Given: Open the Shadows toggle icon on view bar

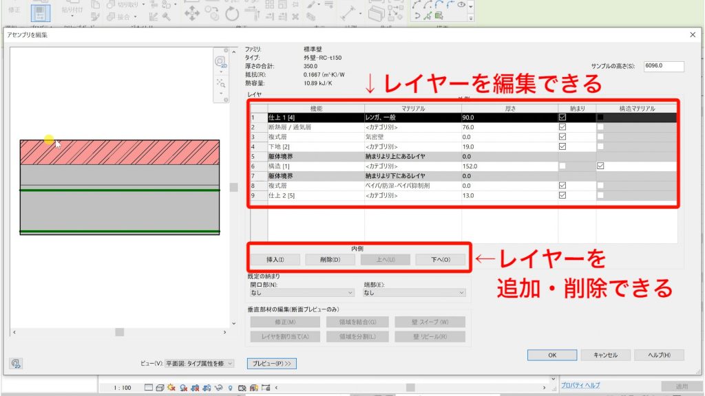Looking at the screenshot, I should pos(171,387).
